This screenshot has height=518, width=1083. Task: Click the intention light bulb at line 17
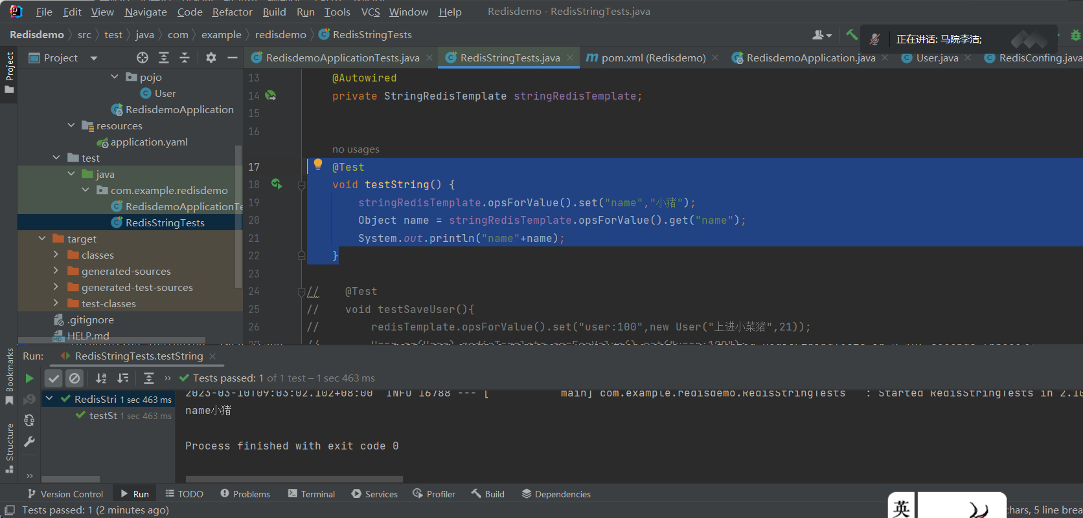(318, 164)
